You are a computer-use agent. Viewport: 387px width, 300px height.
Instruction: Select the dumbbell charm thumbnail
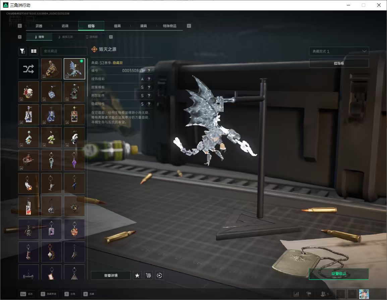point(29,273)
